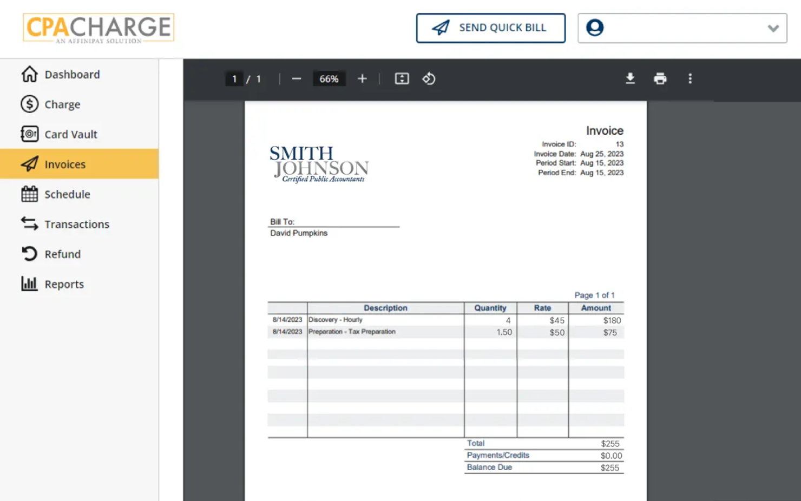Open the PDF viewer more options menu

pyautogui.click(x=690, y=78)
